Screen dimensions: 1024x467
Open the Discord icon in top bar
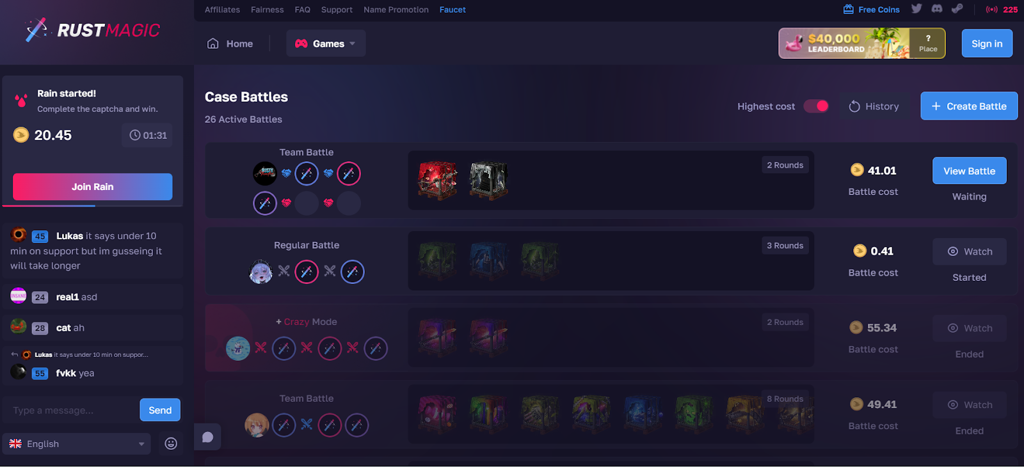tap(937, 9)
